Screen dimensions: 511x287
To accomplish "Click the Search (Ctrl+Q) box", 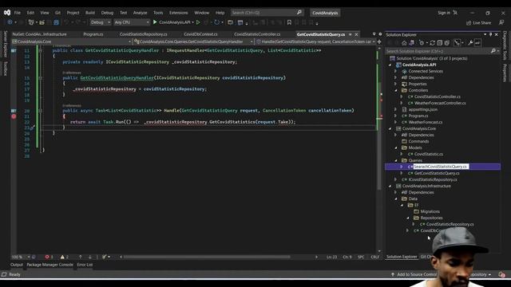I will click(x=267, y=13).
